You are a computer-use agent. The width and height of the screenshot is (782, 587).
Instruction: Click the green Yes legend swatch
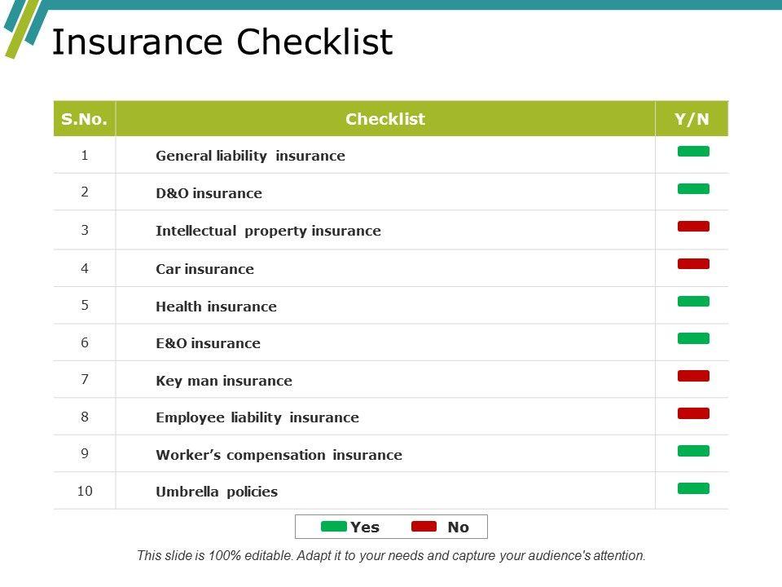pos(334,527)
